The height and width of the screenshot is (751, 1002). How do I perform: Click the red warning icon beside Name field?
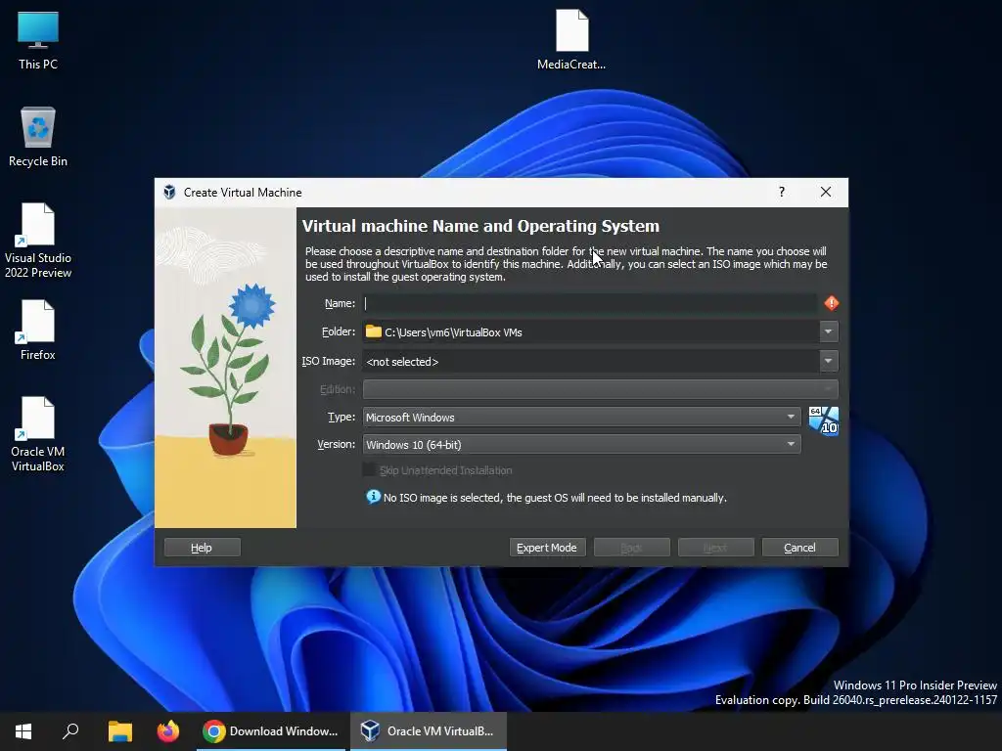click(831, 303)
